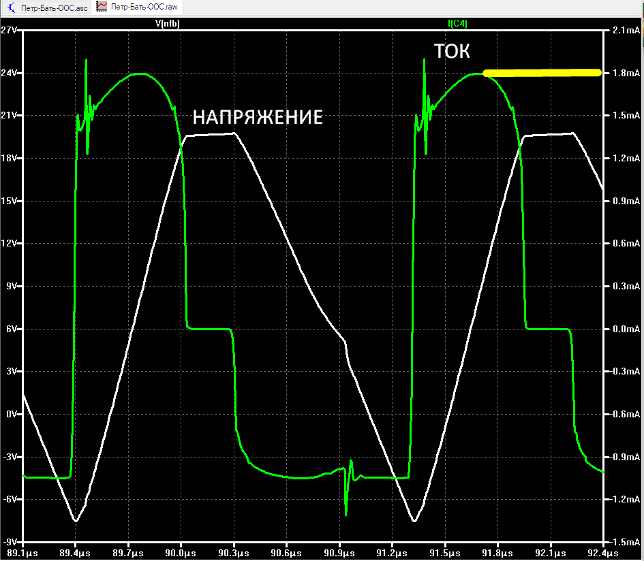Click the 18V left axis label
The height and width of the screenshot is (561, 644).
[x=9, y=159]
